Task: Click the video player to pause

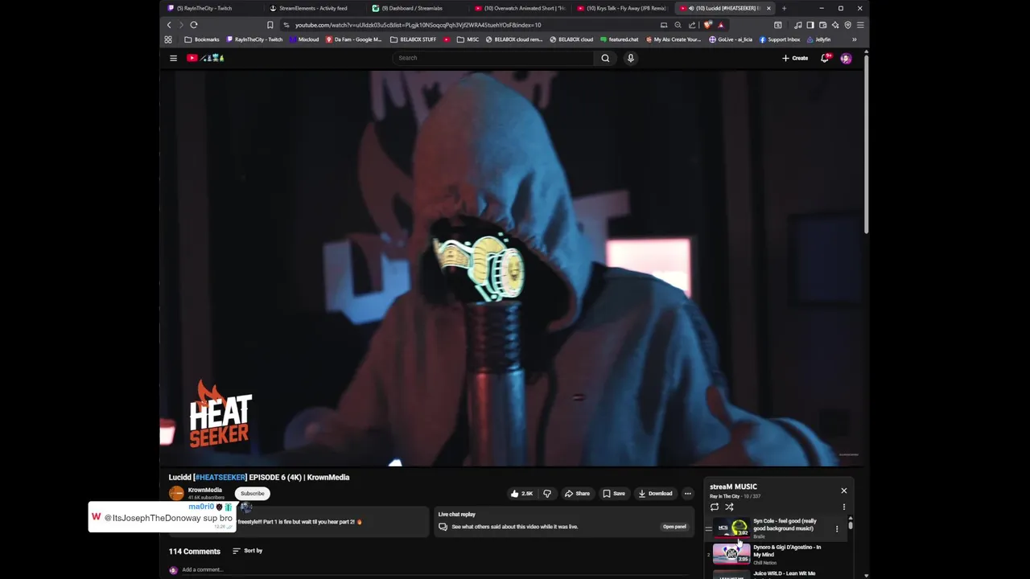Action: (x=512, y=269)
